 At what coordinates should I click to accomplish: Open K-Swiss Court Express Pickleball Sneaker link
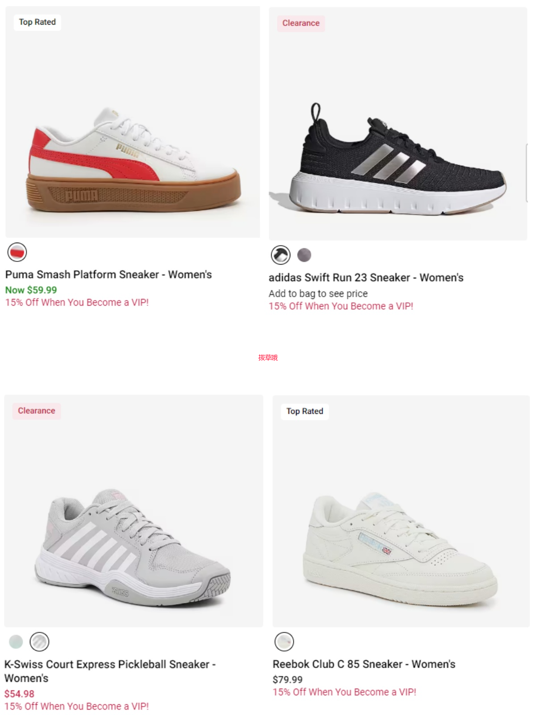pyautogui.click(x=110, y=671)
